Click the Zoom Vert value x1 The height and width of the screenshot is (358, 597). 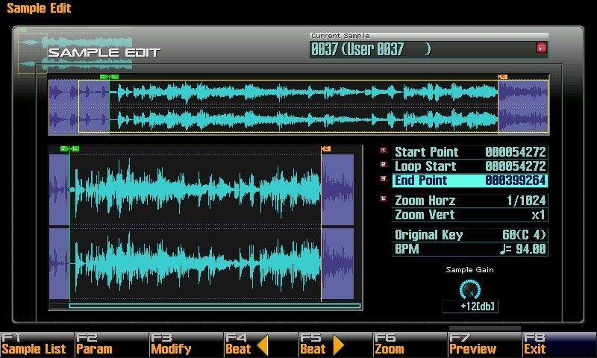pyautogui.click(x=538, y=215)
